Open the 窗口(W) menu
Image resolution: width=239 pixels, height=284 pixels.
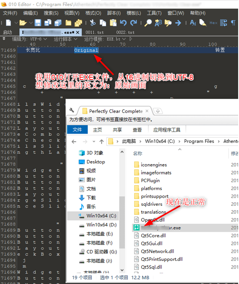(x=176, y=13)
